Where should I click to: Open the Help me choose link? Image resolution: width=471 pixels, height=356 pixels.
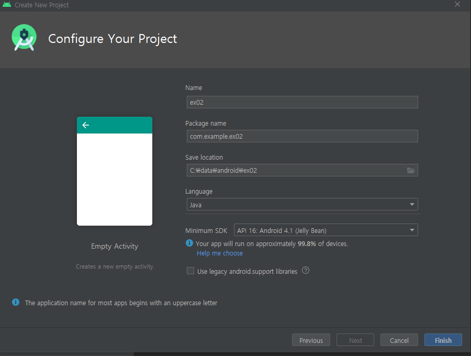coord(220,253)
